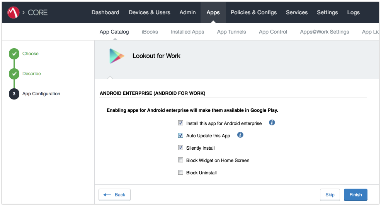The image size is (381, 206).
Task: Switch to iBooks tab
Action: [150, 32]
